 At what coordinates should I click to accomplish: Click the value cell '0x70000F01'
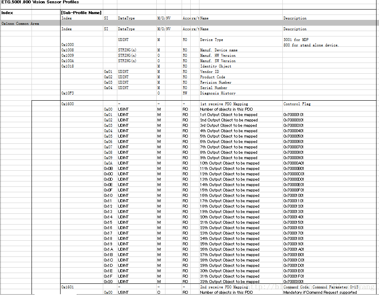click(294, 190)
